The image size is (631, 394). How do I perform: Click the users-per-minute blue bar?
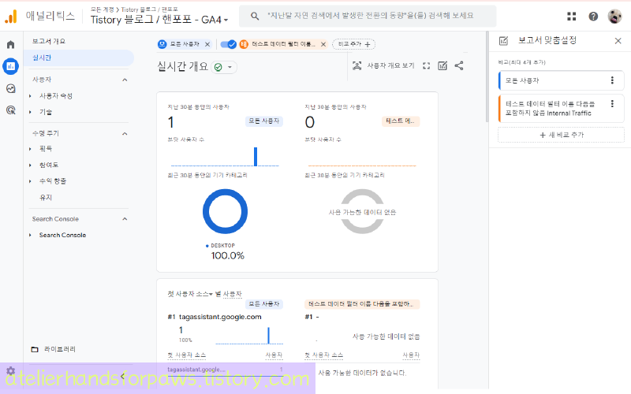(x=256, y=156)
